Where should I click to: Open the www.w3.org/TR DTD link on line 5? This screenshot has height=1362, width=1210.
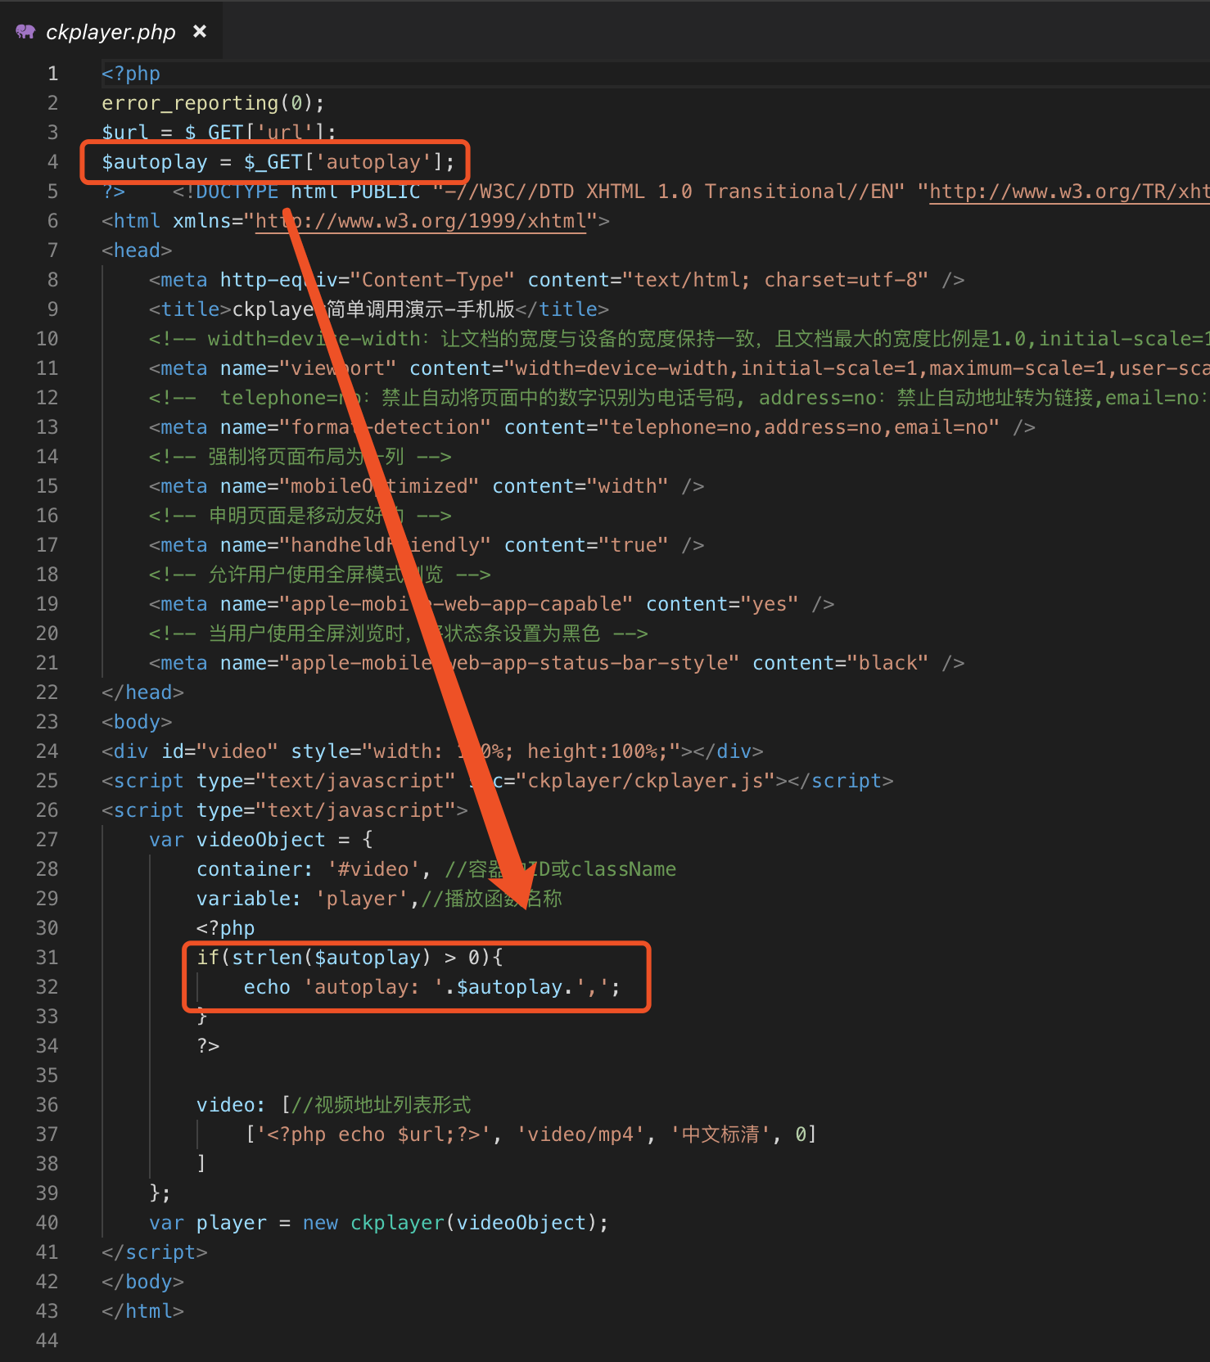1069,192
